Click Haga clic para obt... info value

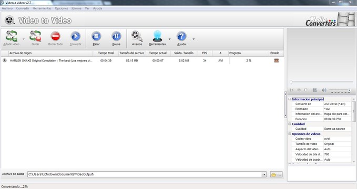click(338, 114)
